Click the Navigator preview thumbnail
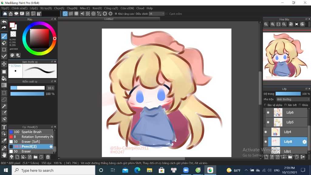Viewport: 311px width, 175px height. click(x=287, y=56)
